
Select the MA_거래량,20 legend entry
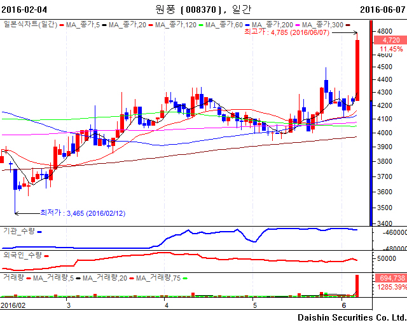point(105,278)
